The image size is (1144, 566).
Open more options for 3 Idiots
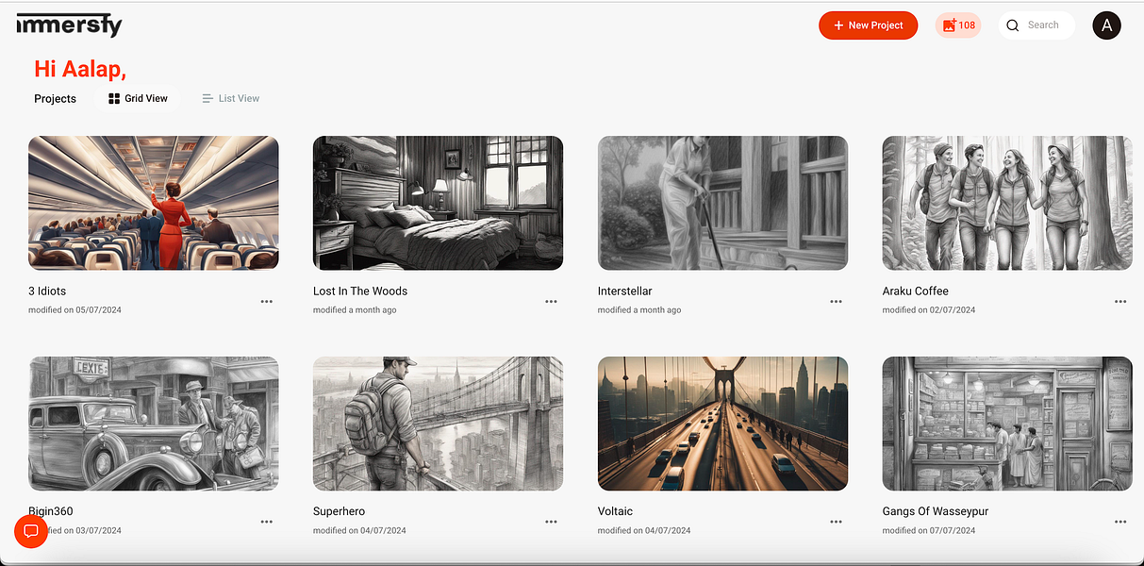[x=267, y=302]
